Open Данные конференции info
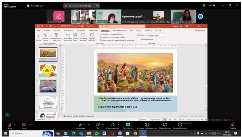The width and height of the screenshot is (242, 137). click(147, 126)
